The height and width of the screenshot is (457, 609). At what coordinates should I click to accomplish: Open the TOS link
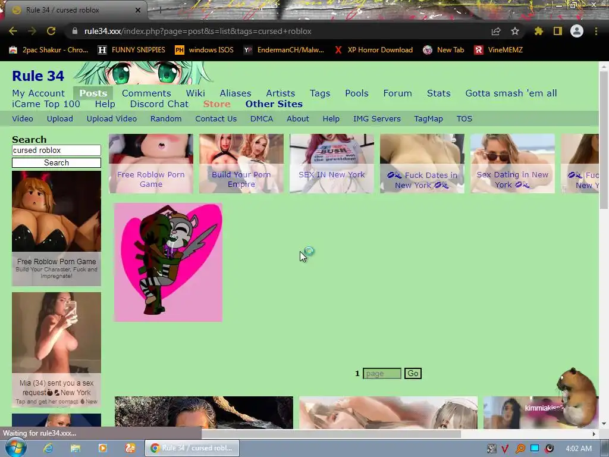pos(464,119)
